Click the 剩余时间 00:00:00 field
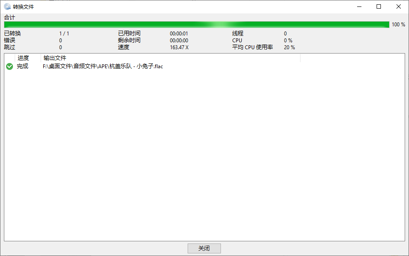 (x=179, y=40)
